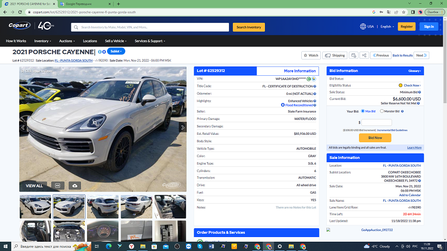Select the Max Bid radio button

tap(363, 111)
